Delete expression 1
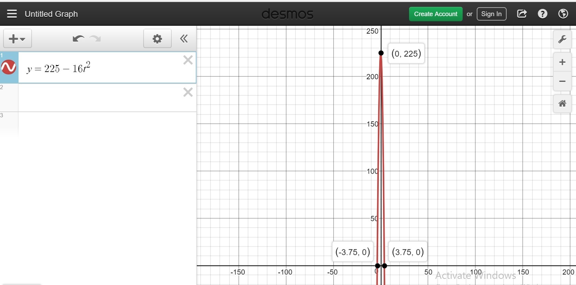 coord(188,60)
